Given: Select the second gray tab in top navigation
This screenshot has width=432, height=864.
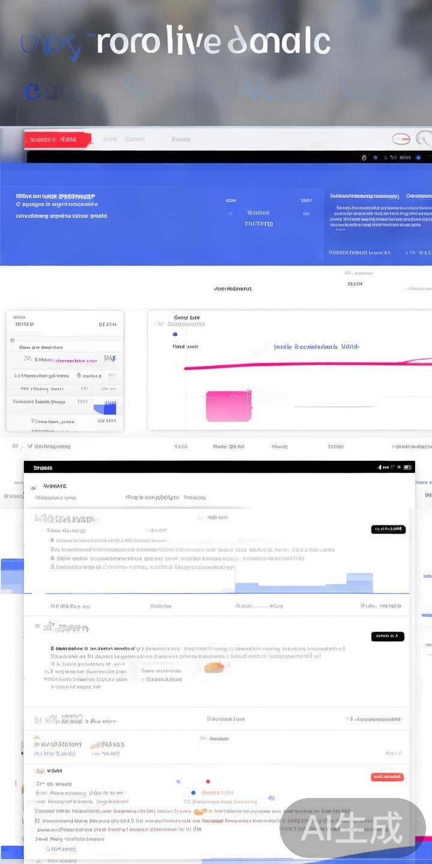Looking at the screenshot, I should pyautogui.click(x=135, y=140).
